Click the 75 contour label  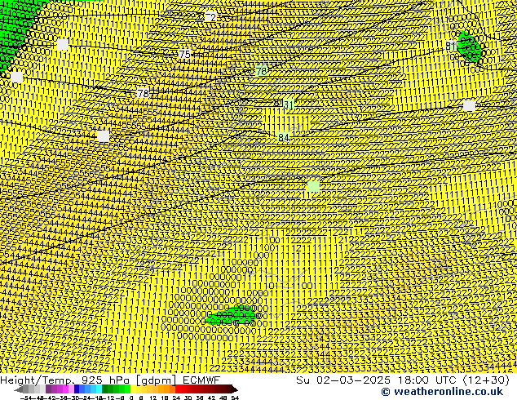184,54
